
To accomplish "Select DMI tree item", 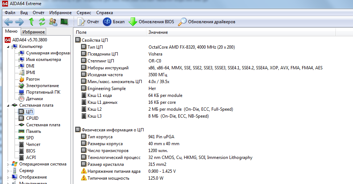I will 27,66.
